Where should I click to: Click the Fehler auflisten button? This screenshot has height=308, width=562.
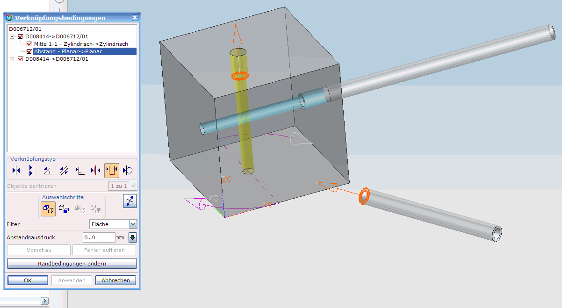click(x=104, y=250)
